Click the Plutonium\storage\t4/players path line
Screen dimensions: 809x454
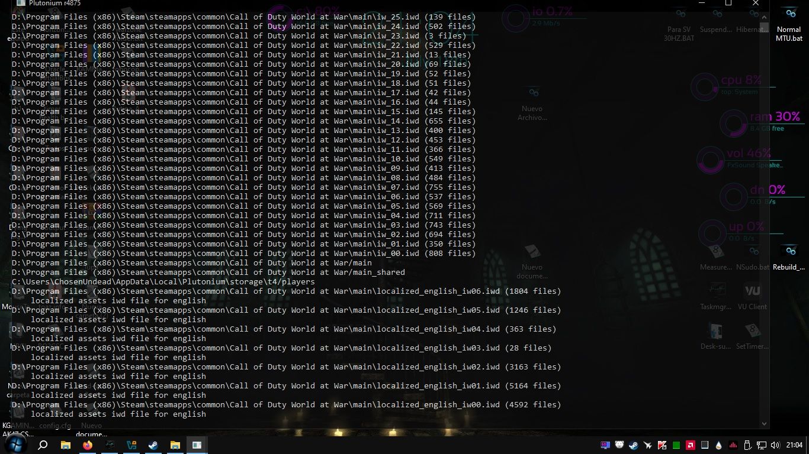[163, 281]
